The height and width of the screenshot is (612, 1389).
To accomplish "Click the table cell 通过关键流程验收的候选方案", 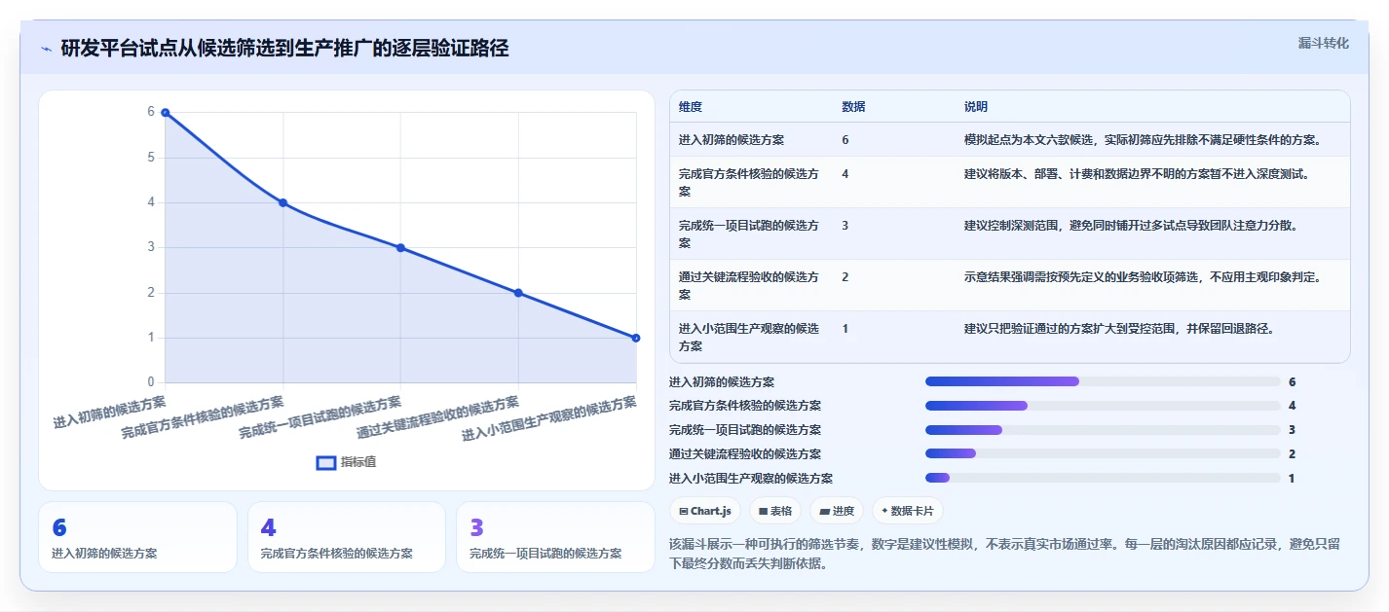I will (x=749, y=285).
